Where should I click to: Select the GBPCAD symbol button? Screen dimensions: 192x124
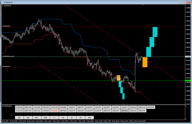click(x=28, y=111)
